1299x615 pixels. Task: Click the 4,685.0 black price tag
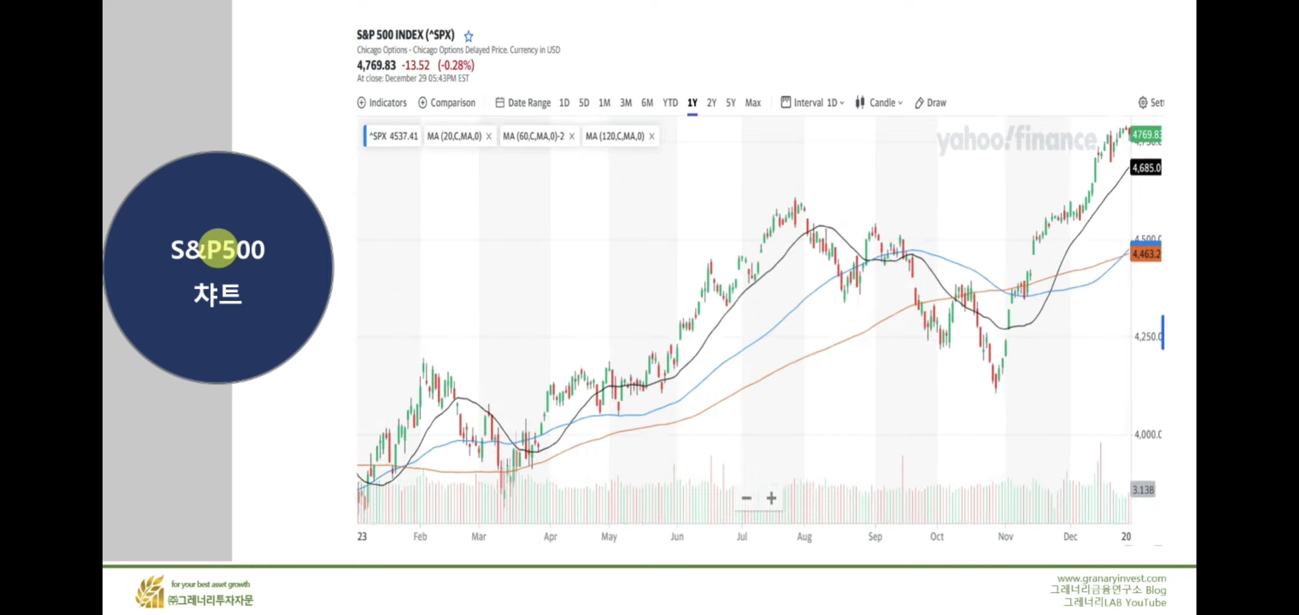pyautogui.click(x=1146, y=168)
